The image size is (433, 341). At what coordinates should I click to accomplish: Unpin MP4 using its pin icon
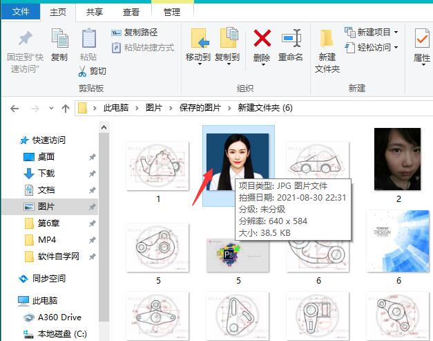[x=92, y=240]
